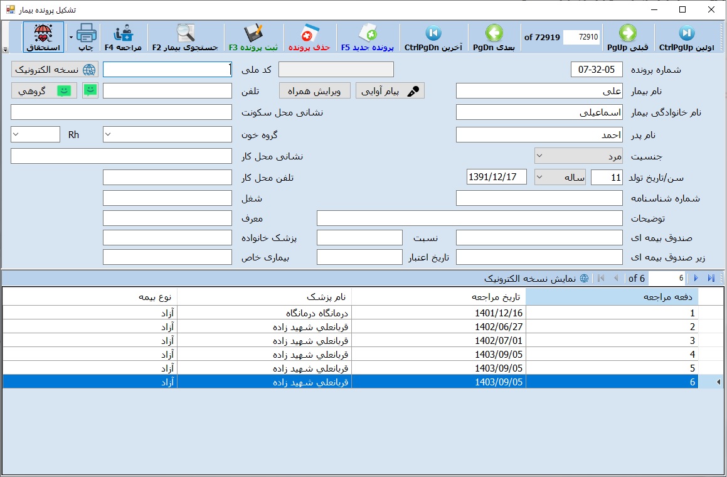Image resolution: width=727 pixels, height=477 pixels.
Task: Go to previous record قبلی green arrow
Action: (x=627, y=33)
